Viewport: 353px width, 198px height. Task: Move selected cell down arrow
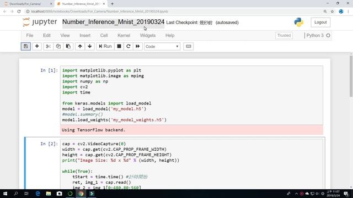point(90,46)
